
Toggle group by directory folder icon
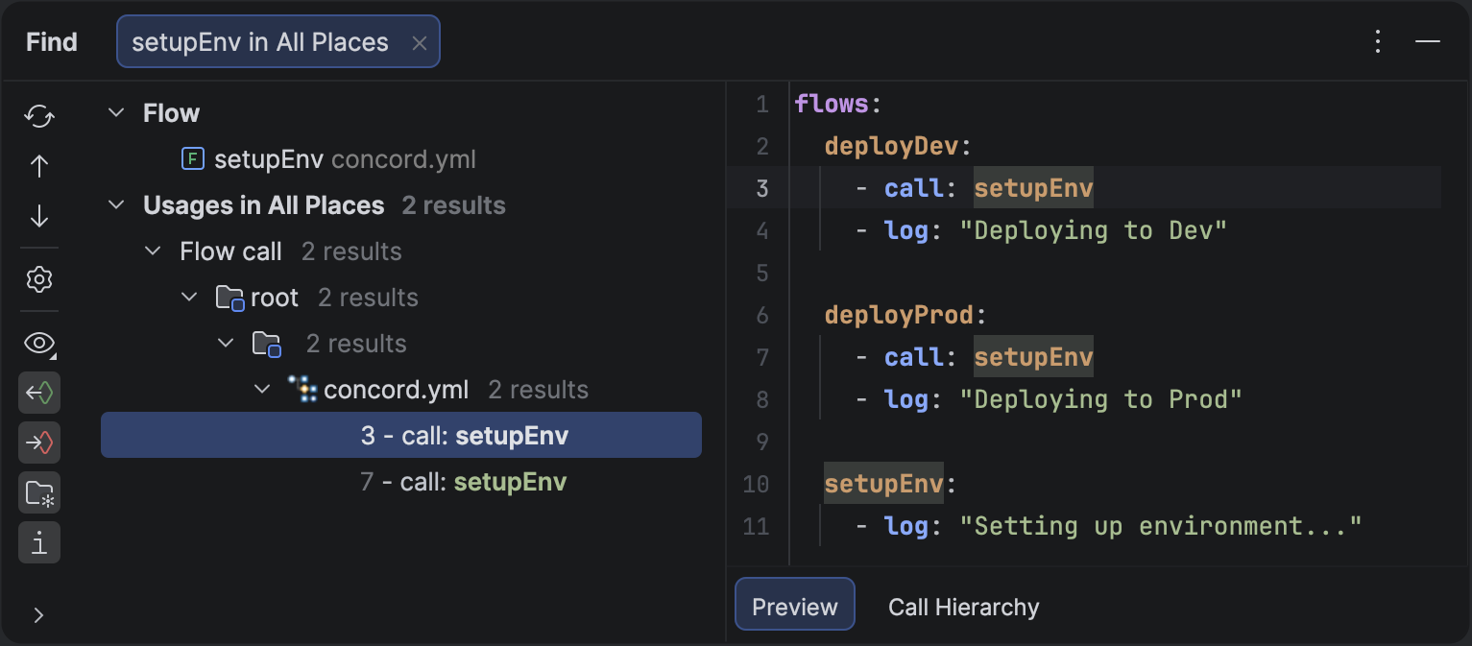click(x=39, y=493)
